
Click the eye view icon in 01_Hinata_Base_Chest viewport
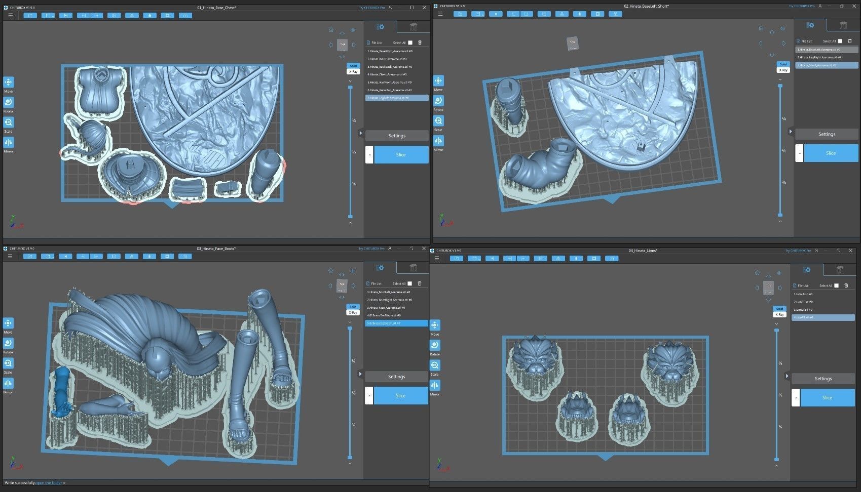click(x=353, y=30)
